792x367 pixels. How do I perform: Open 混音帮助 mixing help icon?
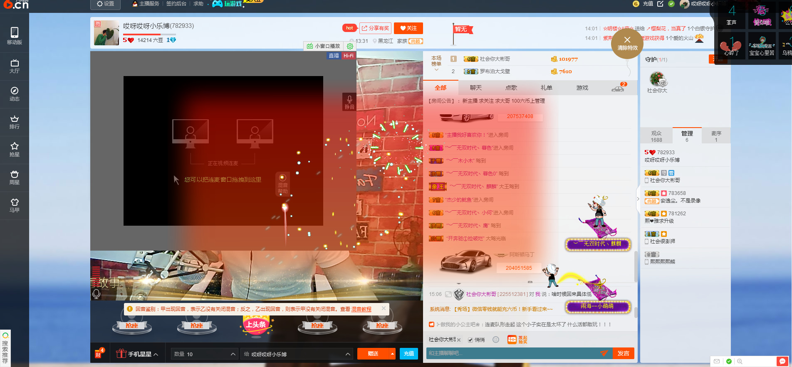tap(282, 183)
